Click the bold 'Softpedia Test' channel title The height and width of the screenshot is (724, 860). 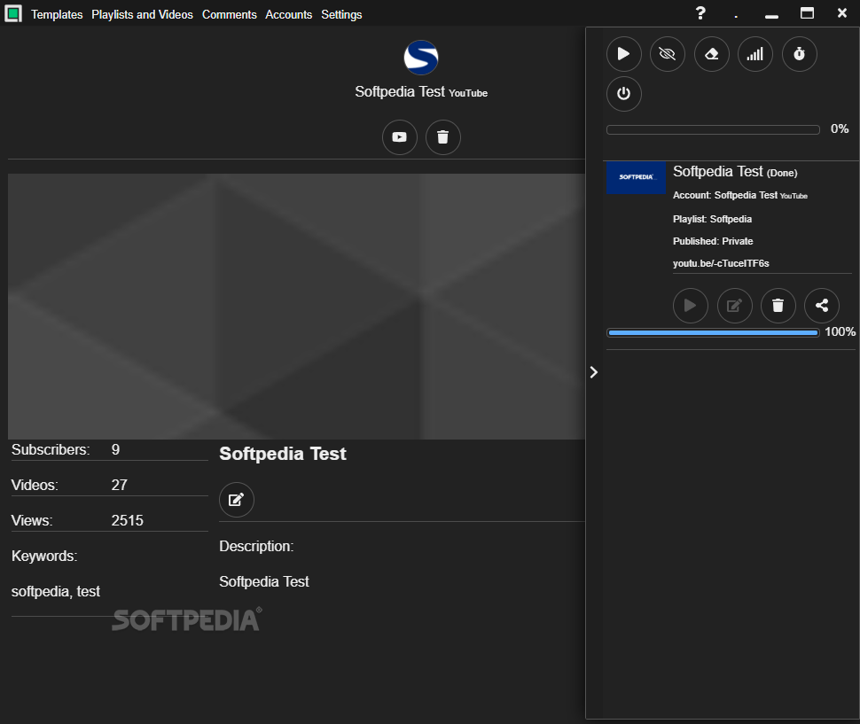(283, 453)
